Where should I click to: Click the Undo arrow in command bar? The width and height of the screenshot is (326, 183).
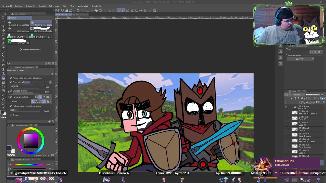[78, 10]
